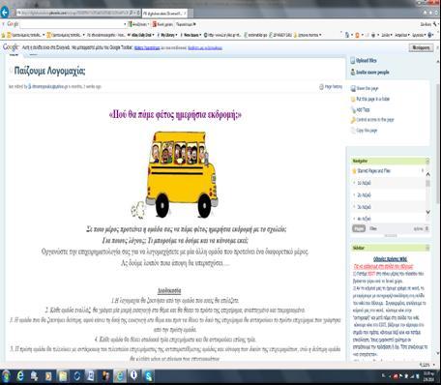Click the folder icon for Put this page in a folder

pyautogui.click(x=353, y=99)
